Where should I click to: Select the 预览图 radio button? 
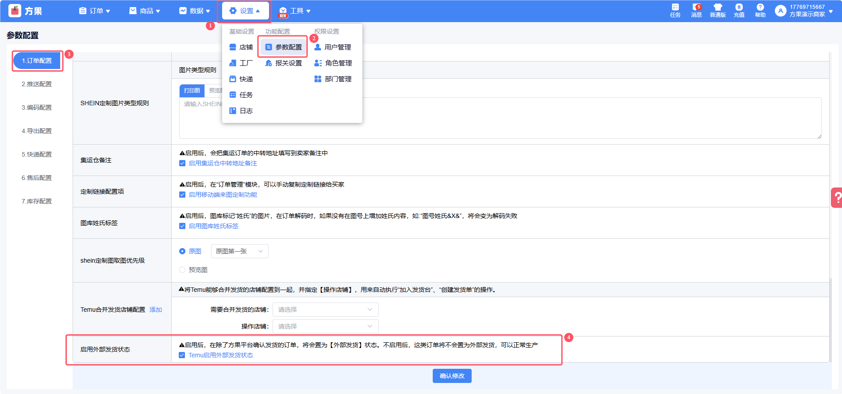[x=182, y=270]
